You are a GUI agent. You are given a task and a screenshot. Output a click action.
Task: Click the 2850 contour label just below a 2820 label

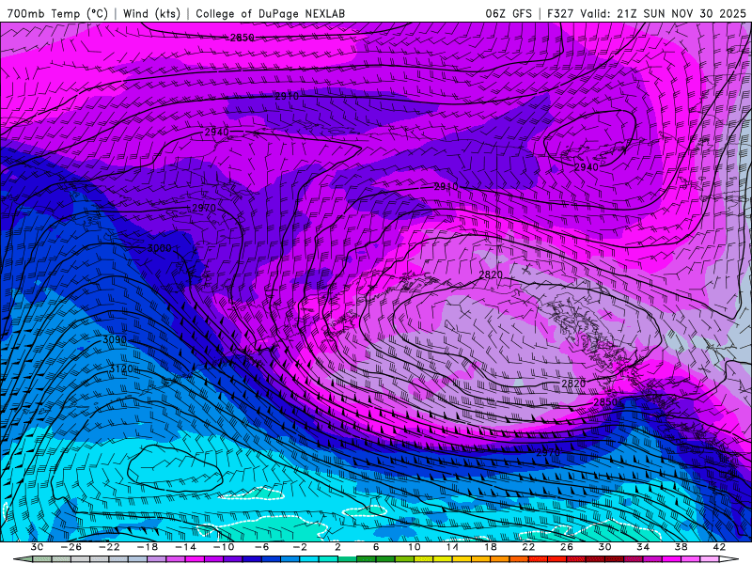605,402
